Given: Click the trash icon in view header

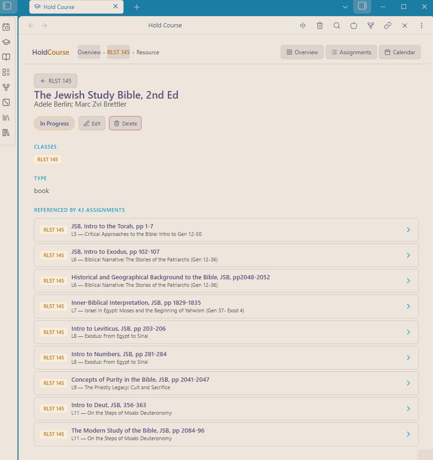Looking at the screenshot, I should pyautogui.click(x=320, y=25).
